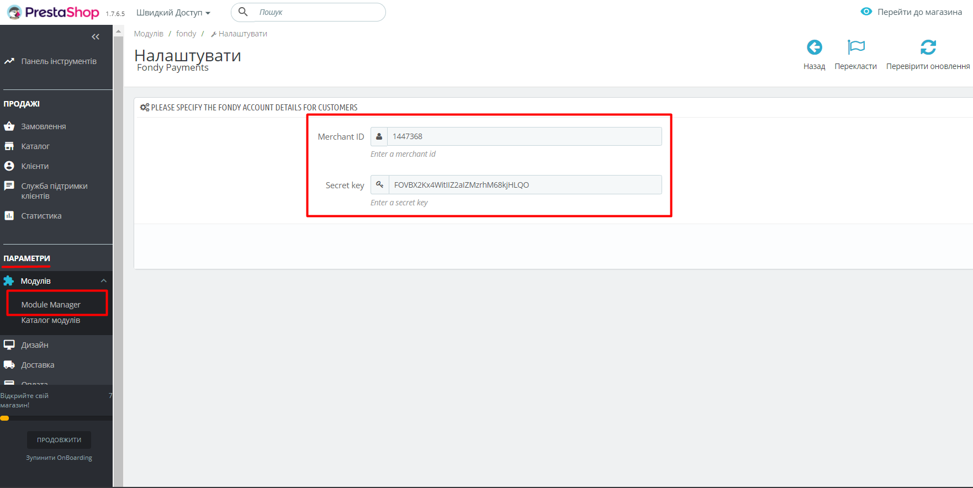The width and height of the screenshot is (973, 488).
Task: Click the Назад label
Action: (x=815, y=66)
